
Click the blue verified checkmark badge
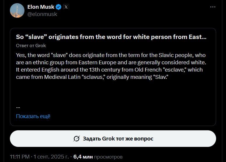(x=58, y=7)
